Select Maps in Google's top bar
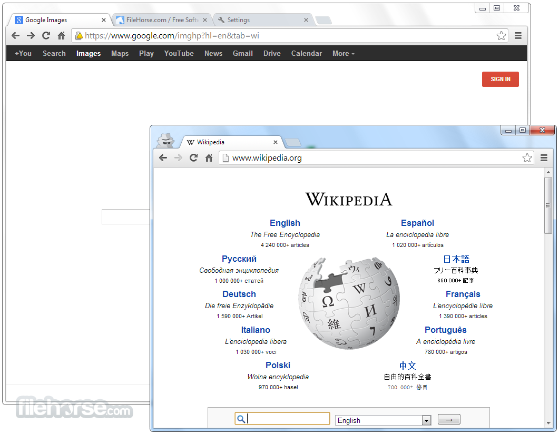The height and width of the screenshot is (434, 559). (120, 53)
